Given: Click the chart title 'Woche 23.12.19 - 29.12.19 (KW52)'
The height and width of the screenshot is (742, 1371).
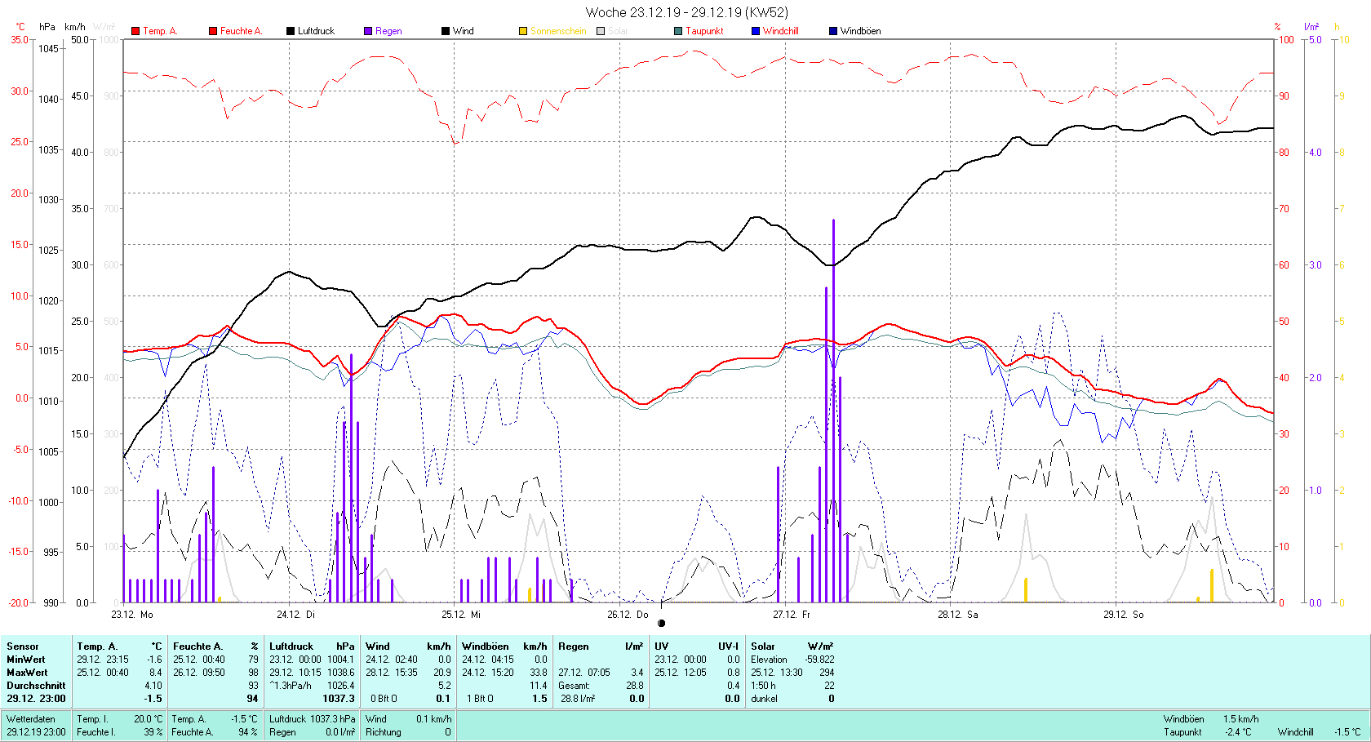Looking at the screenshot, I should [687, 12].
